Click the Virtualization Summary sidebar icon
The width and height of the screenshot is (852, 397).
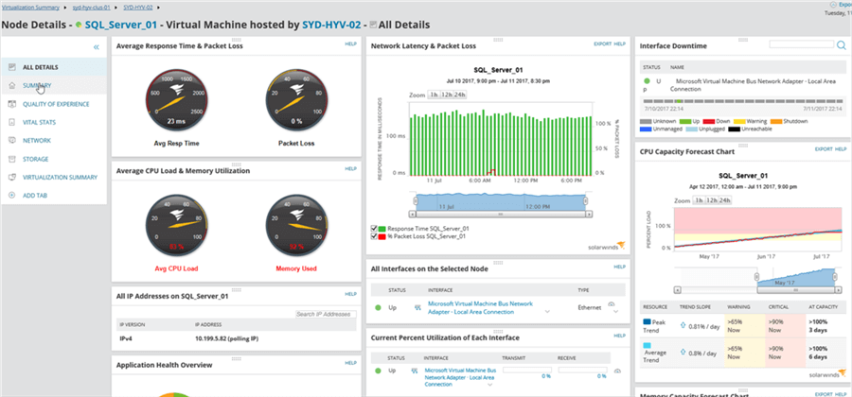(12, 178)
